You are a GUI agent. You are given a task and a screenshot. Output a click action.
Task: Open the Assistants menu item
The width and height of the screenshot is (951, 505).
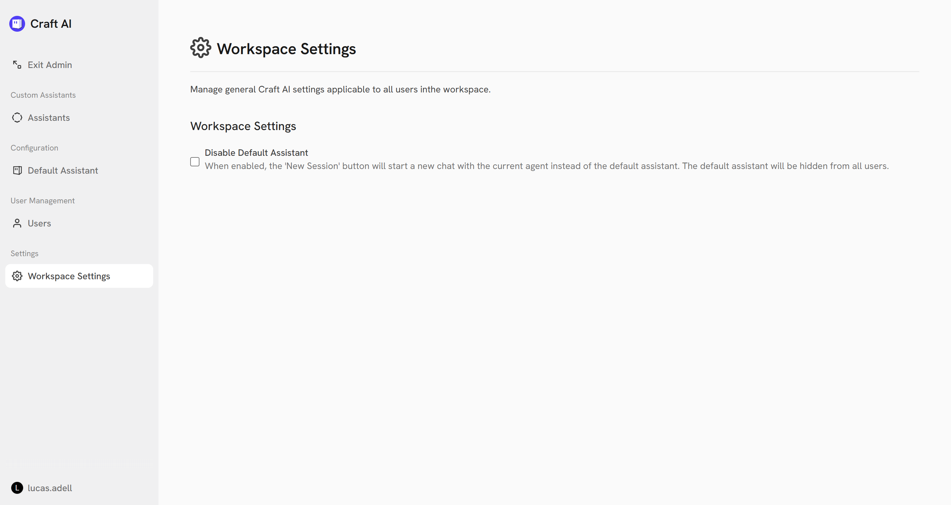[x=49, y=118]
